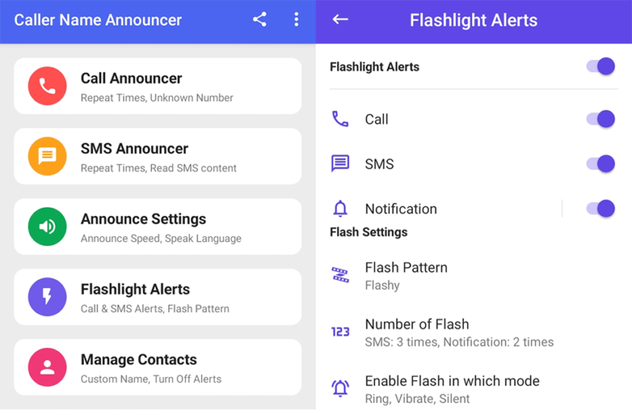This screenshot has height=415, width=632.
Task: Tap the 123 Number of Flash icon
Action: pos(340,332)
